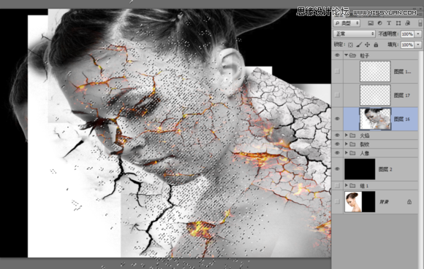
Task: Expand the 组 1 group
Action: point(346,185)
